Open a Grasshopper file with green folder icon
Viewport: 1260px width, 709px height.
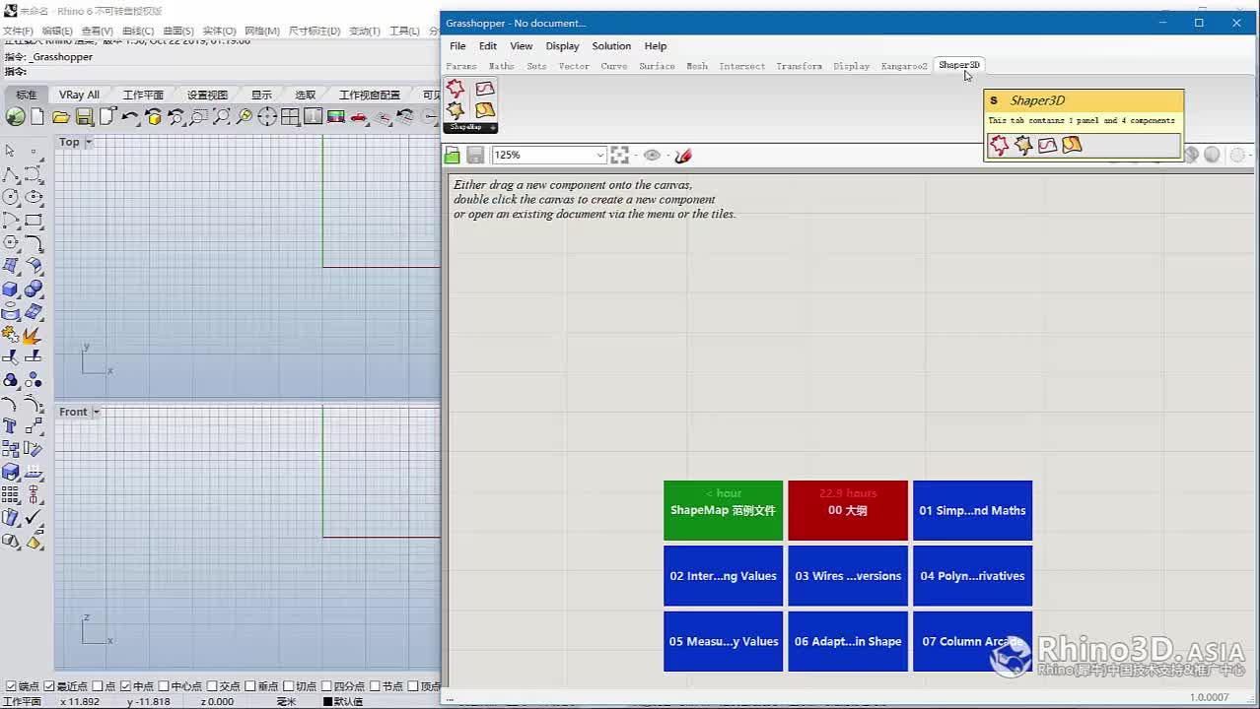453,155
